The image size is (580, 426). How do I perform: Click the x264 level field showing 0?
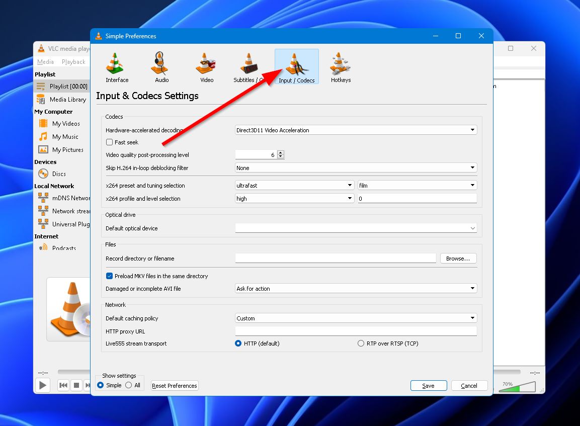pos(417,198)
